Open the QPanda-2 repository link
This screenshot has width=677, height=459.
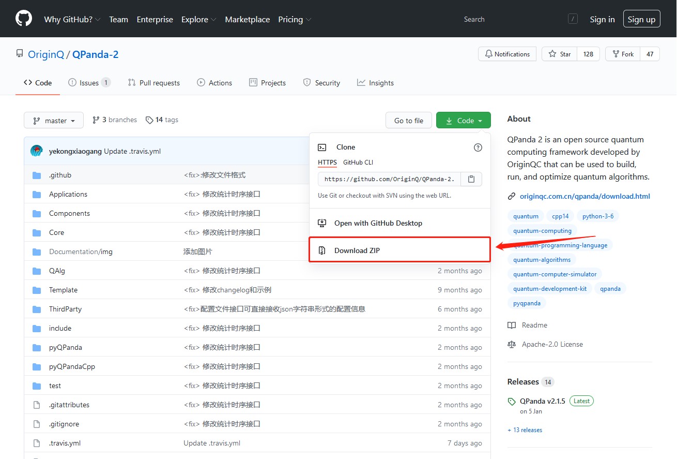96,54
